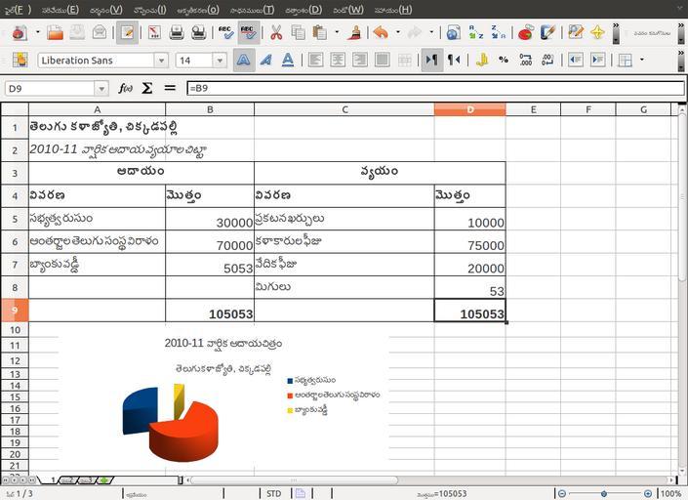Open the Function Wizard icon
This screenshot has height=500, width=688.
126,88
